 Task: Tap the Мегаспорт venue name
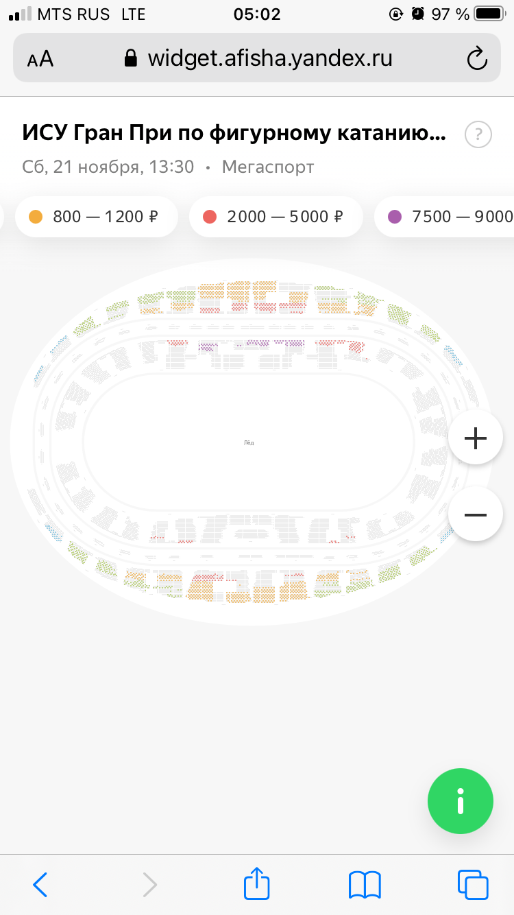268,167
